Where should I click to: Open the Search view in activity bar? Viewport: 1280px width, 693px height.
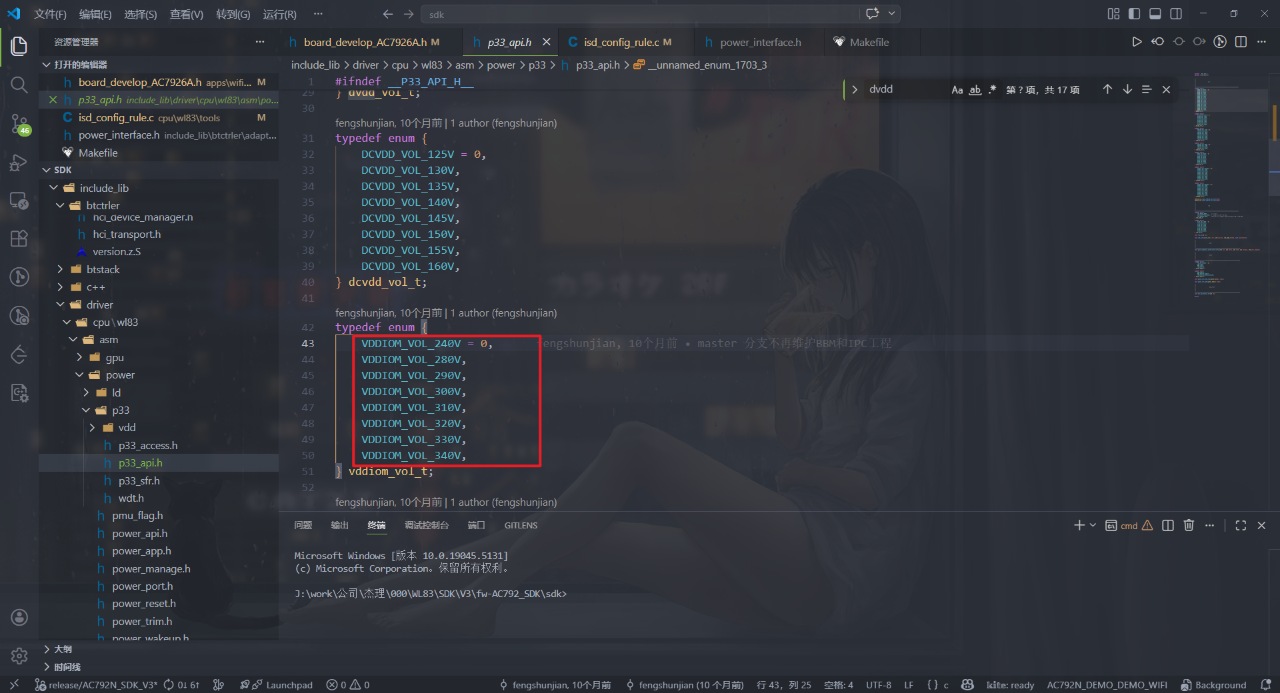(19, 85)
